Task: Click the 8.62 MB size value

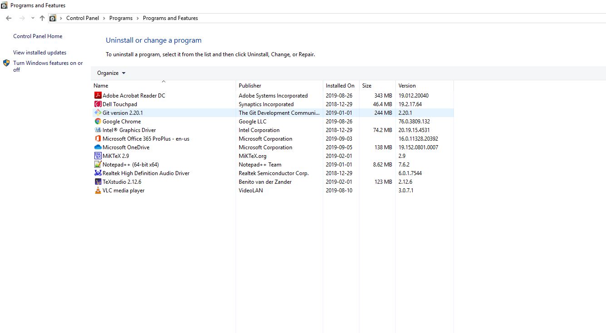Action: pos(382,164)
